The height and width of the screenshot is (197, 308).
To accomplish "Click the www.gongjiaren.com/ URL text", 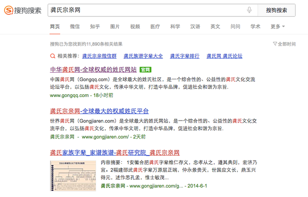I will tap(105, 137).
